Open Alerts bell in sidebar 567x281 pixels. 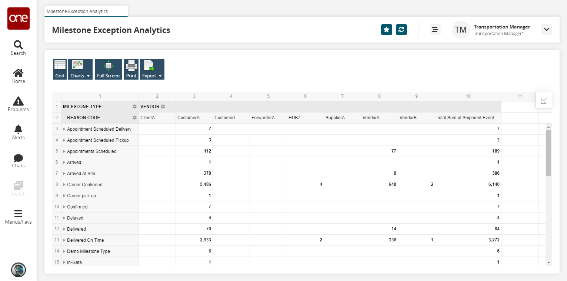[18, 132]
